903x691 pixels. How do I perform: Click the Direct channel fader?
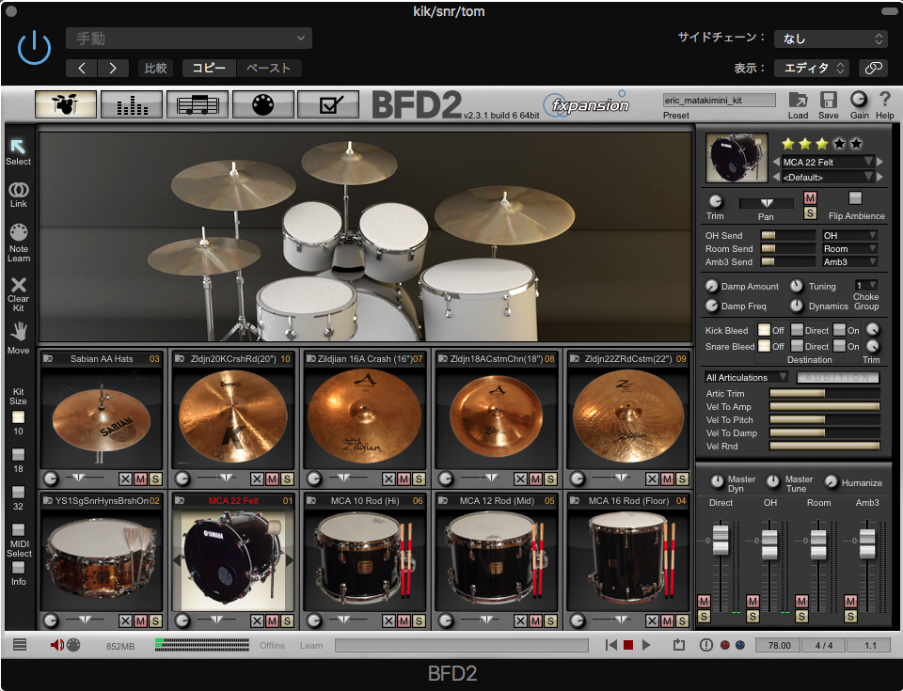(x=721, y=540)
